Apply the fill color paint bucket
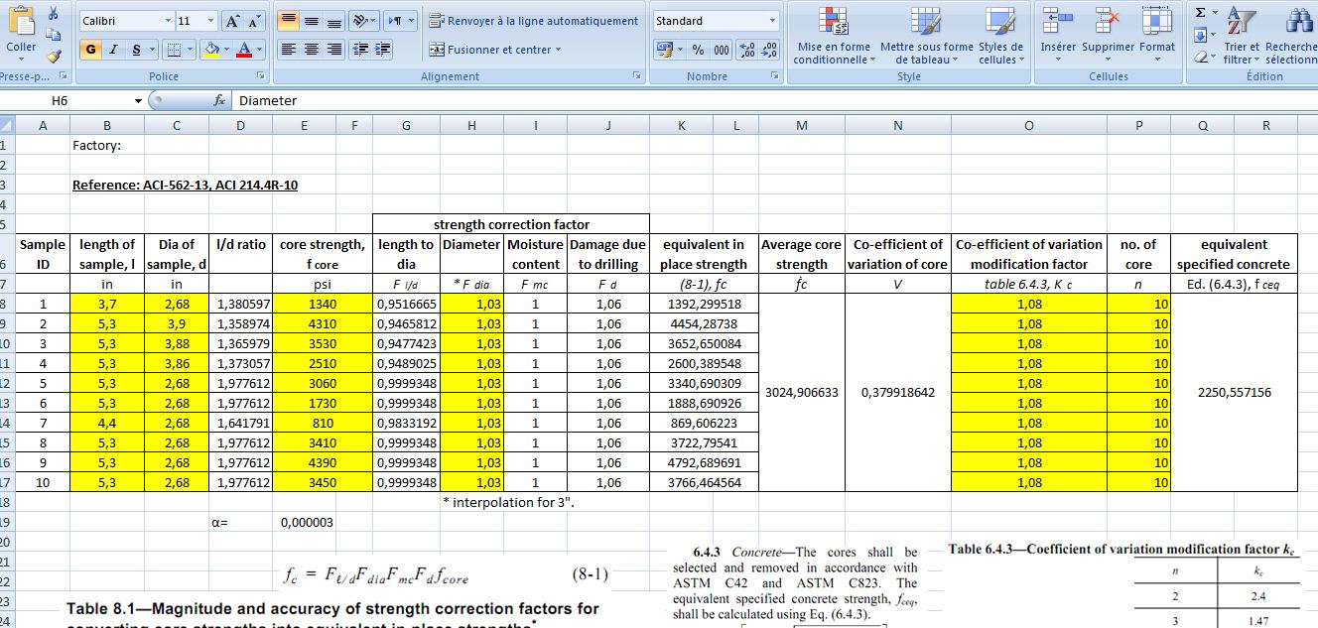Screen dimensions: 1318x628 point(210,50)
